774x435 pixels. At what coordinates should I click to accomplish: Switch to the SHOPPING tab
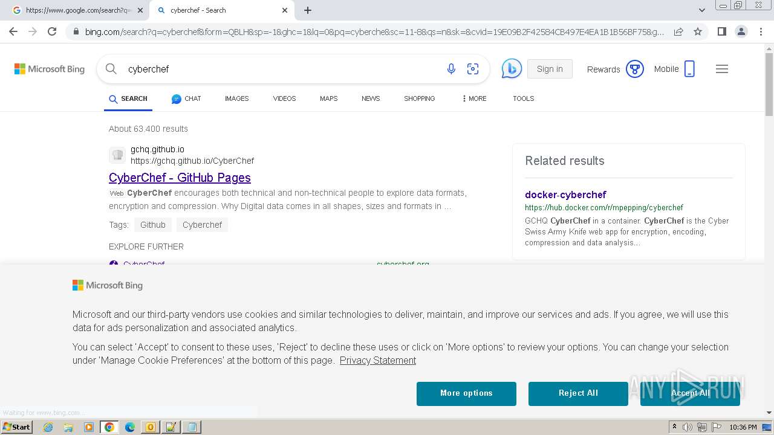tap(419, 98)
